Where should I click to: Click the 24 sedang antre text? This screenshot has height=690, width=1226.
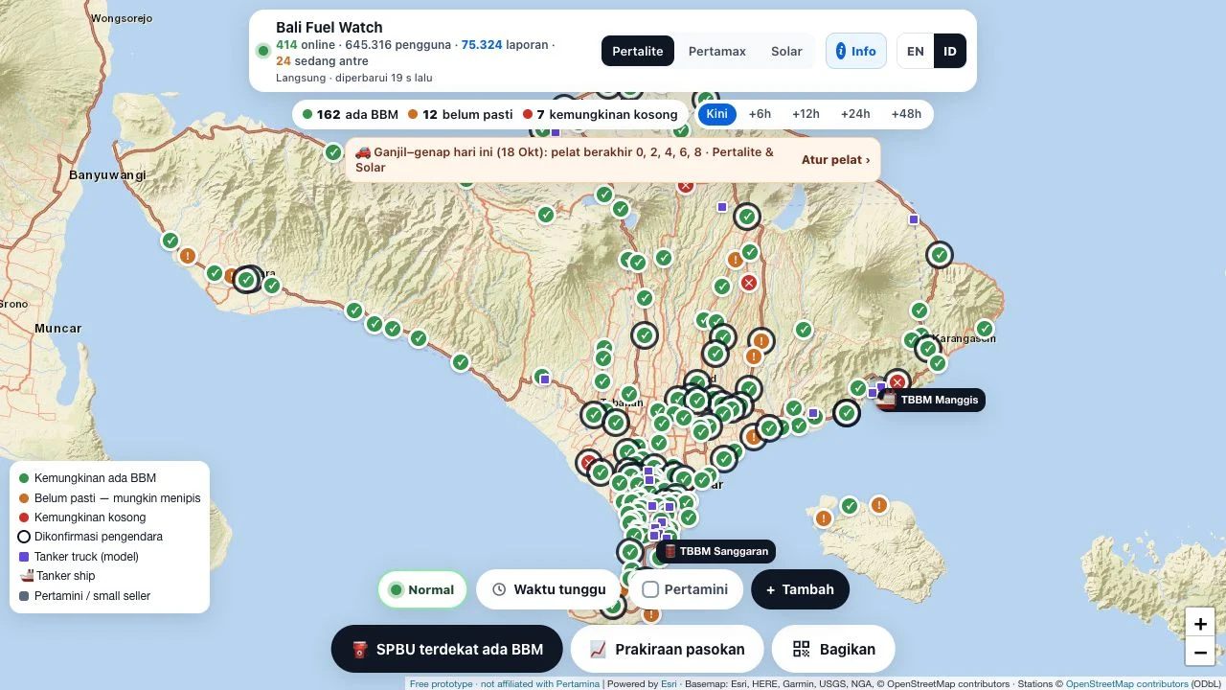point(322,61)
